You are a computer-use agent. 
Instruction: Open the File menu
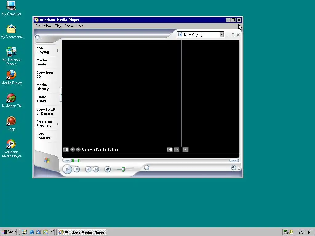point(38,26)
